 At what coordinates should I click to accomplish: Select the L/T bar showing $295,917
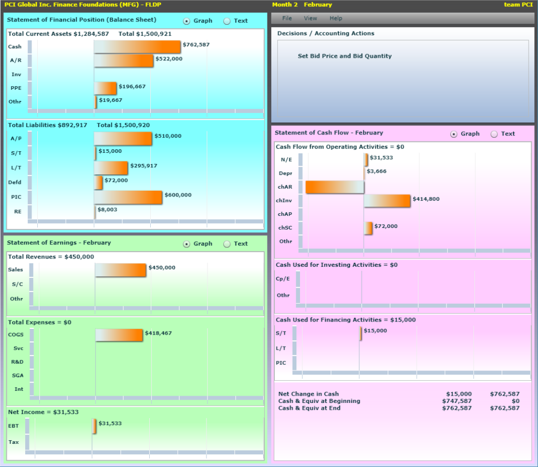pyautogui.click(x=111, y=168)
